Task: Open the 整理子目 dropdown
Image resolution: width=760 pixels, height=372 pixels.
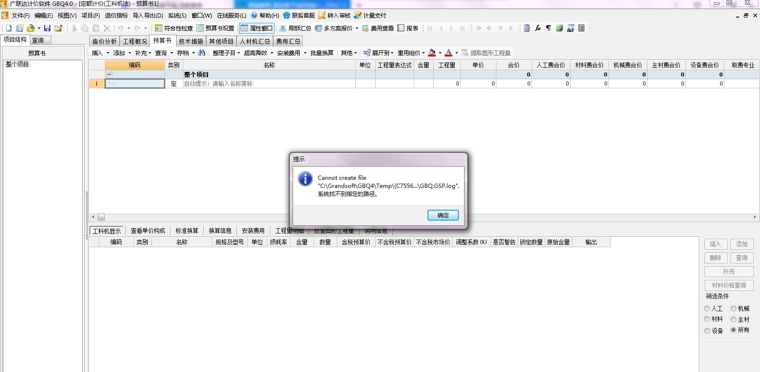Action: [238, 53]
